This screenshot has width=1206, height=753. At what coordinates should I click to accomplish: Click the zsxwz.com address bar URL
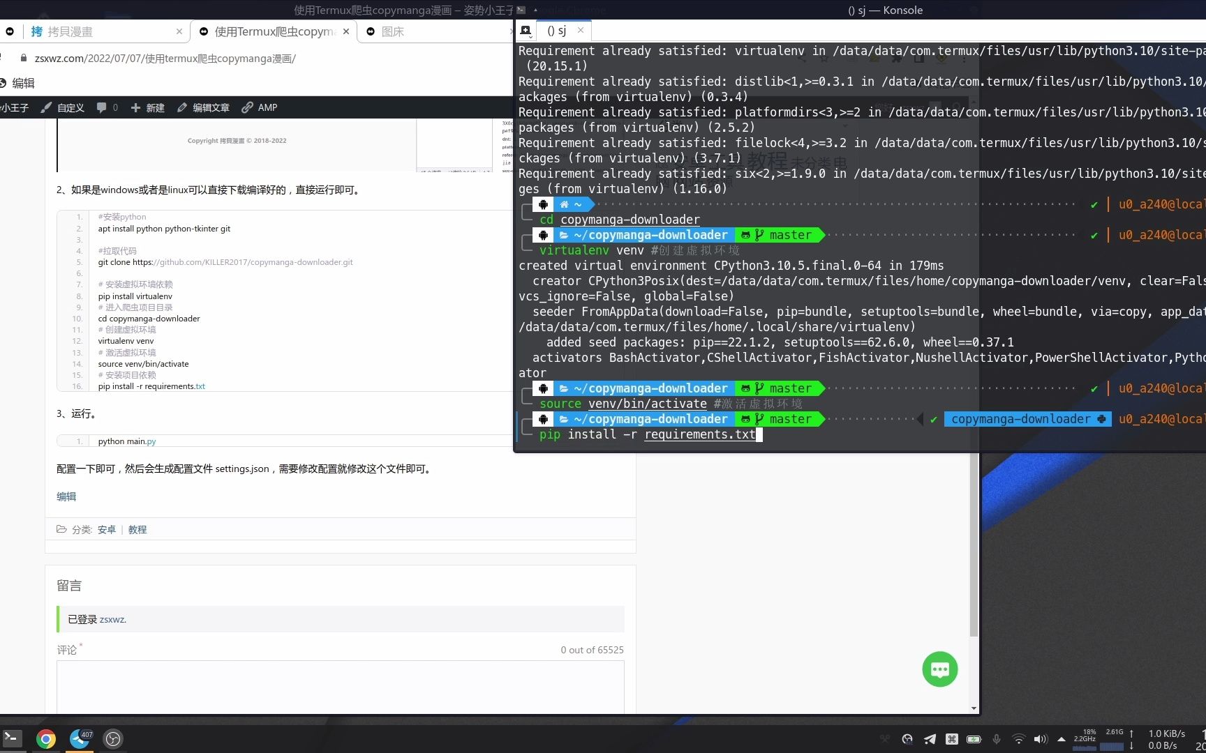[x=165, y=59]
